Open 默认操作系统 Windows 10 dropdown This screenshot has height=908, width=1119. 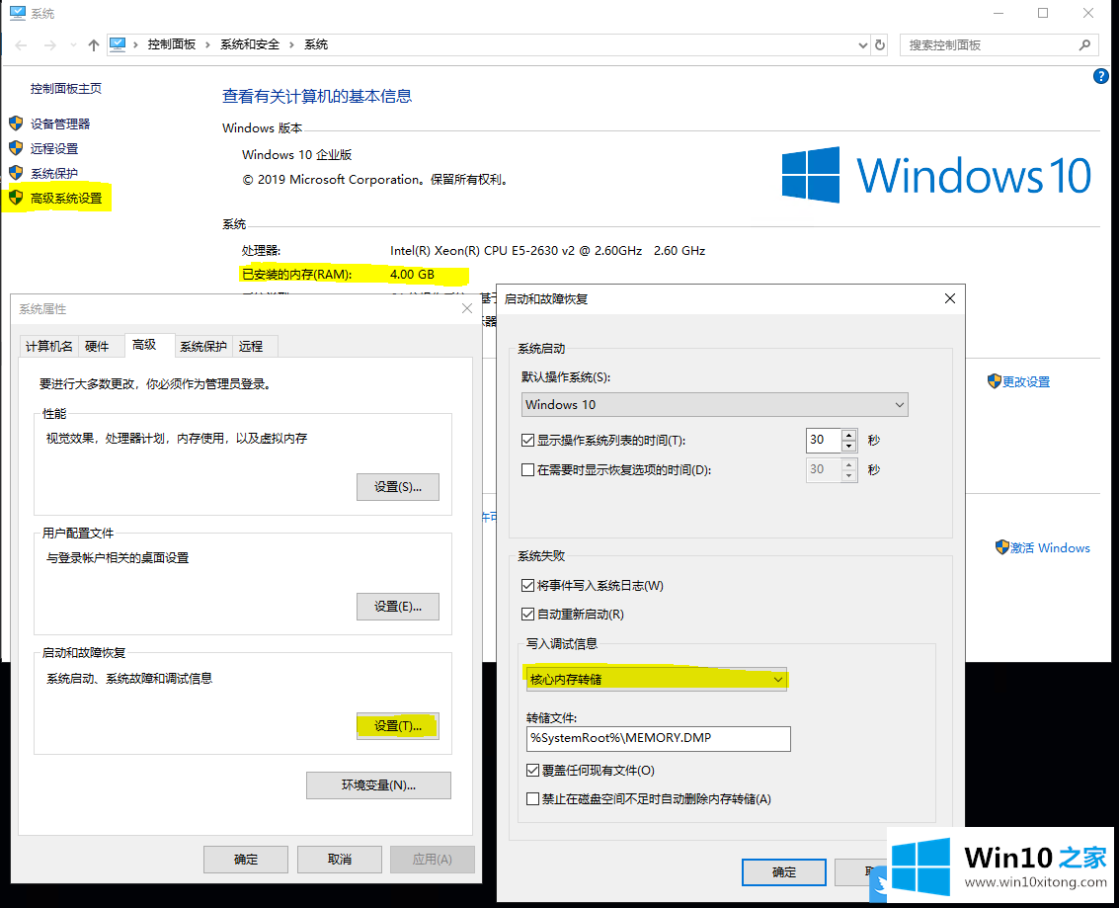(x=714, y=405)
